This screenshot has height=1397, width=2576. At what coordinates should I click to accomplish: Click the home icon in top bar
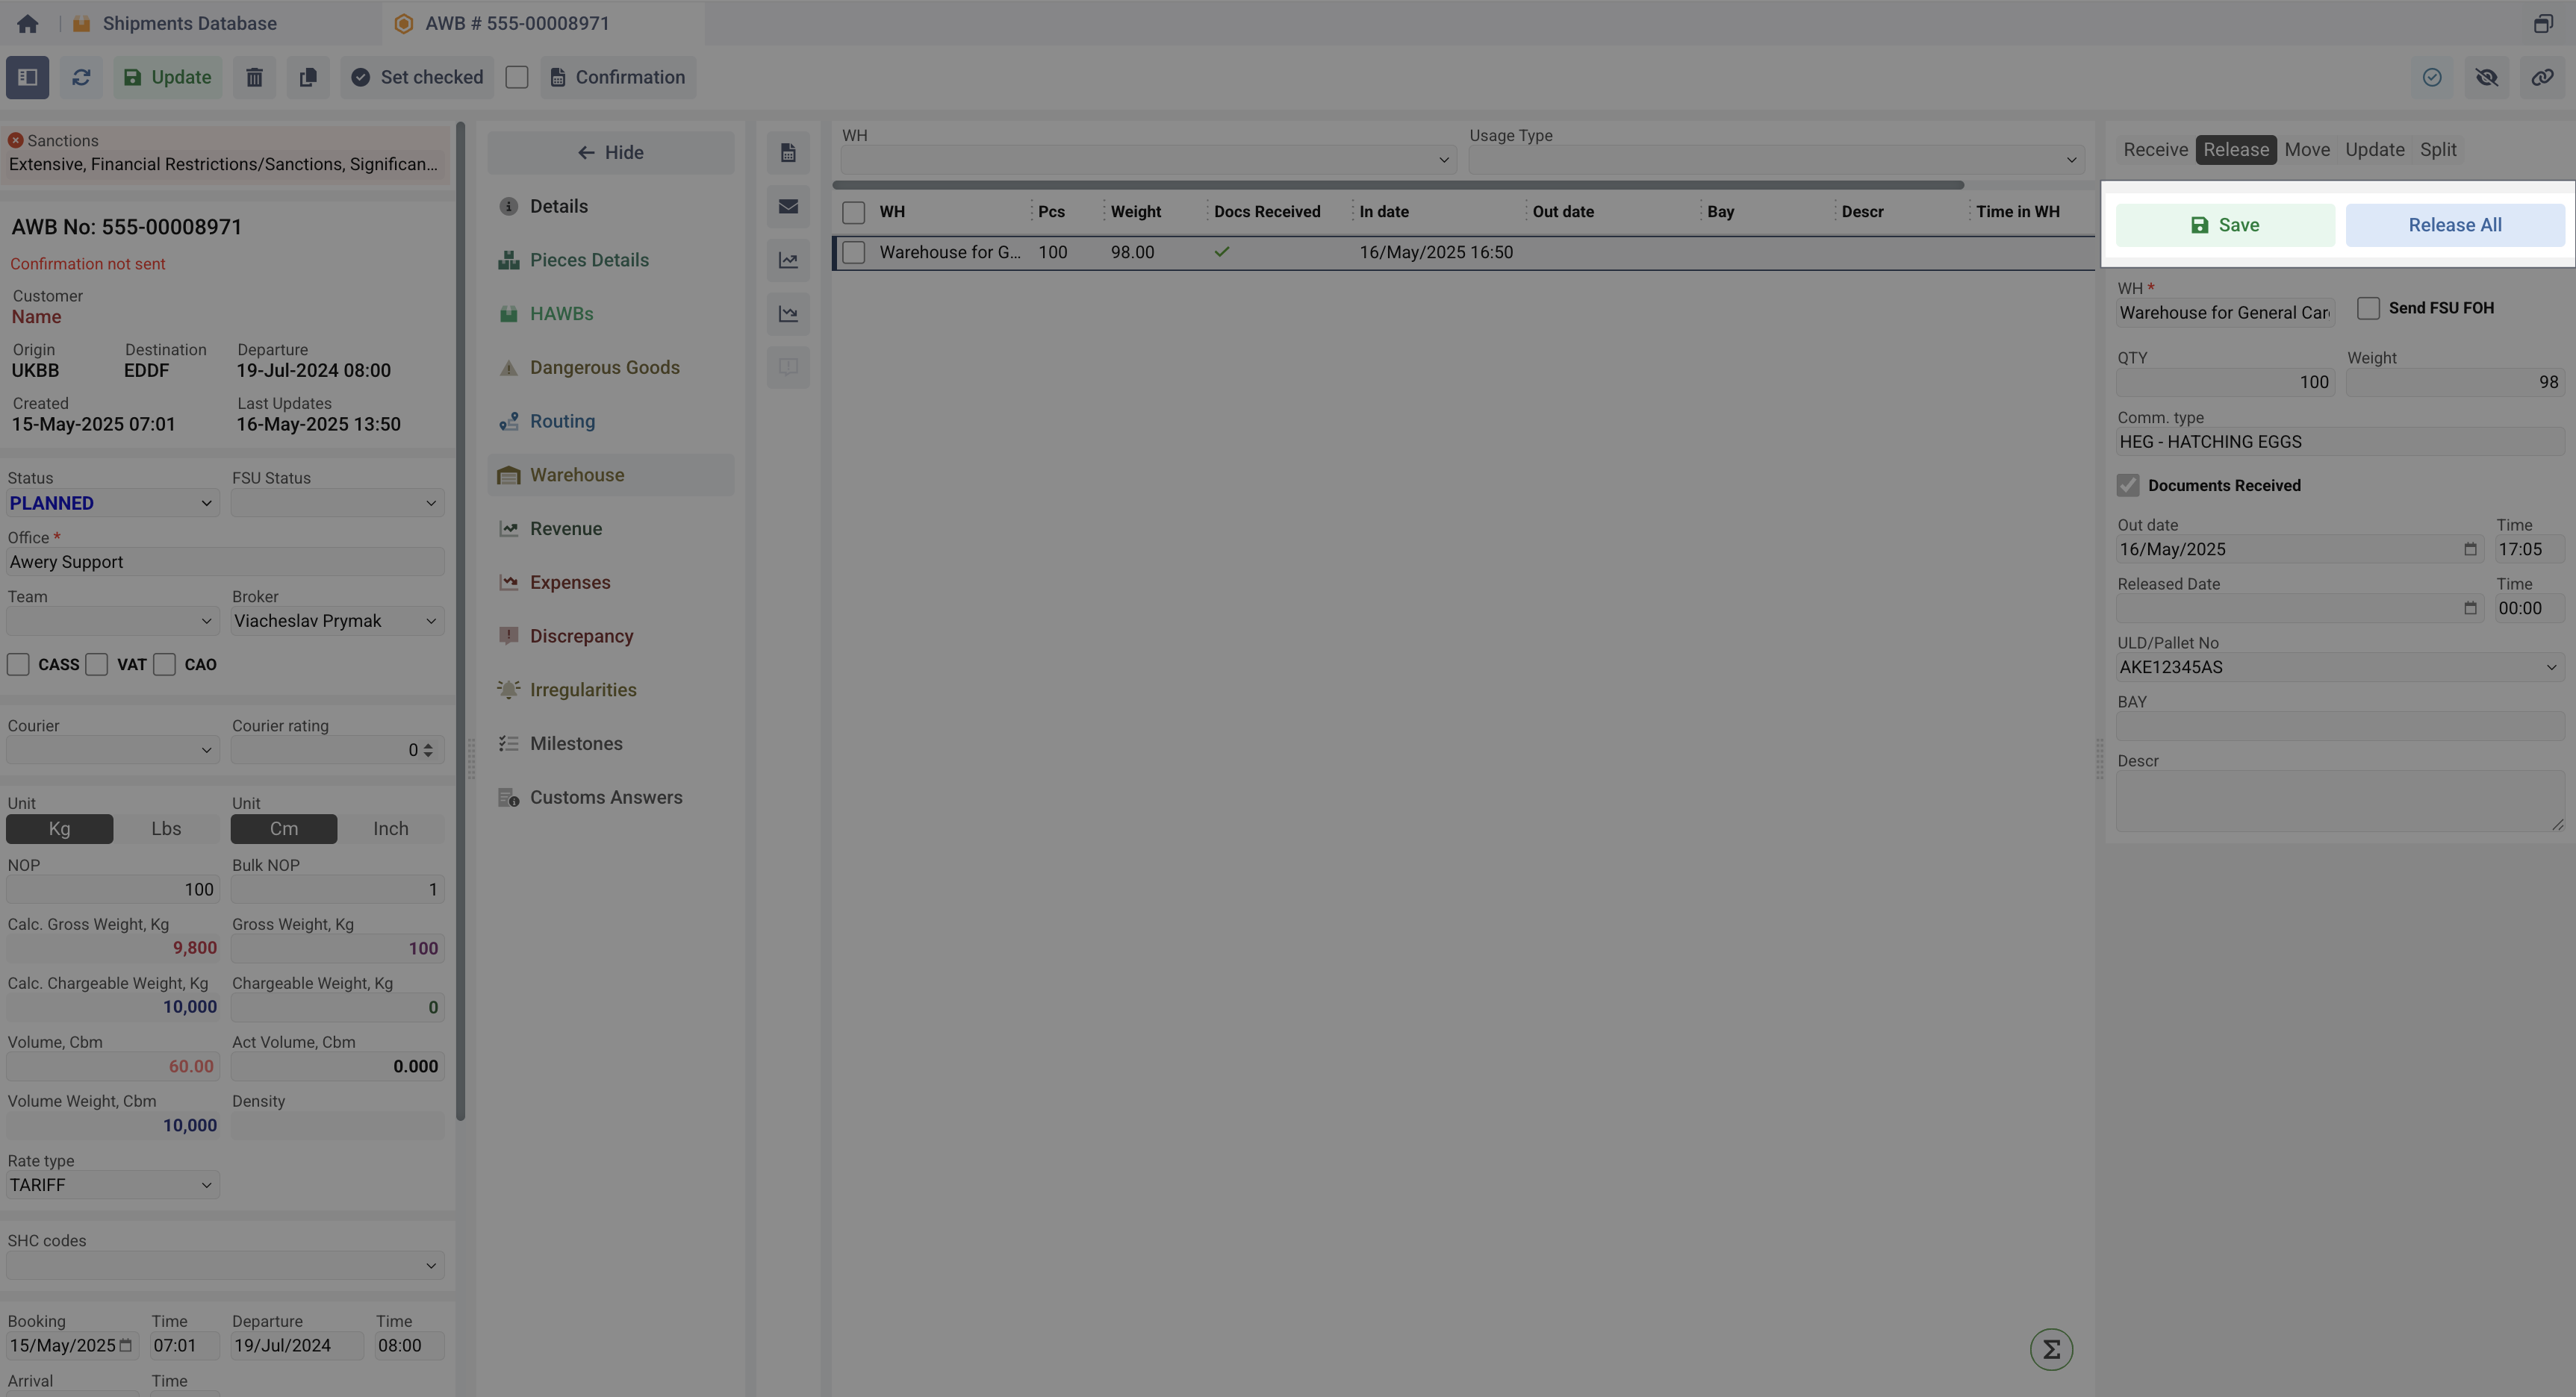[x=27, y=23]
